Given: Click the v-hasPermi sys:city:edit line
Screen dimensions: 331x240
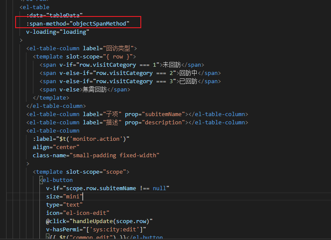Looking at the screenshot, I should pos(96,230).
